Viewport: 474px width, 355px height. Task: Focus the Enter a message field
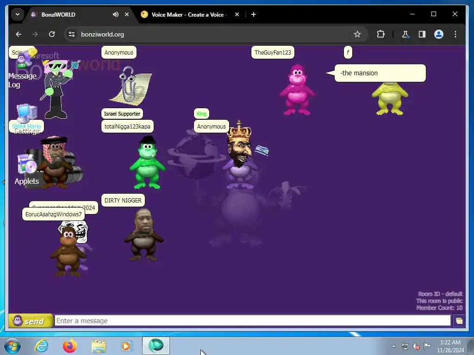point(252,321)
